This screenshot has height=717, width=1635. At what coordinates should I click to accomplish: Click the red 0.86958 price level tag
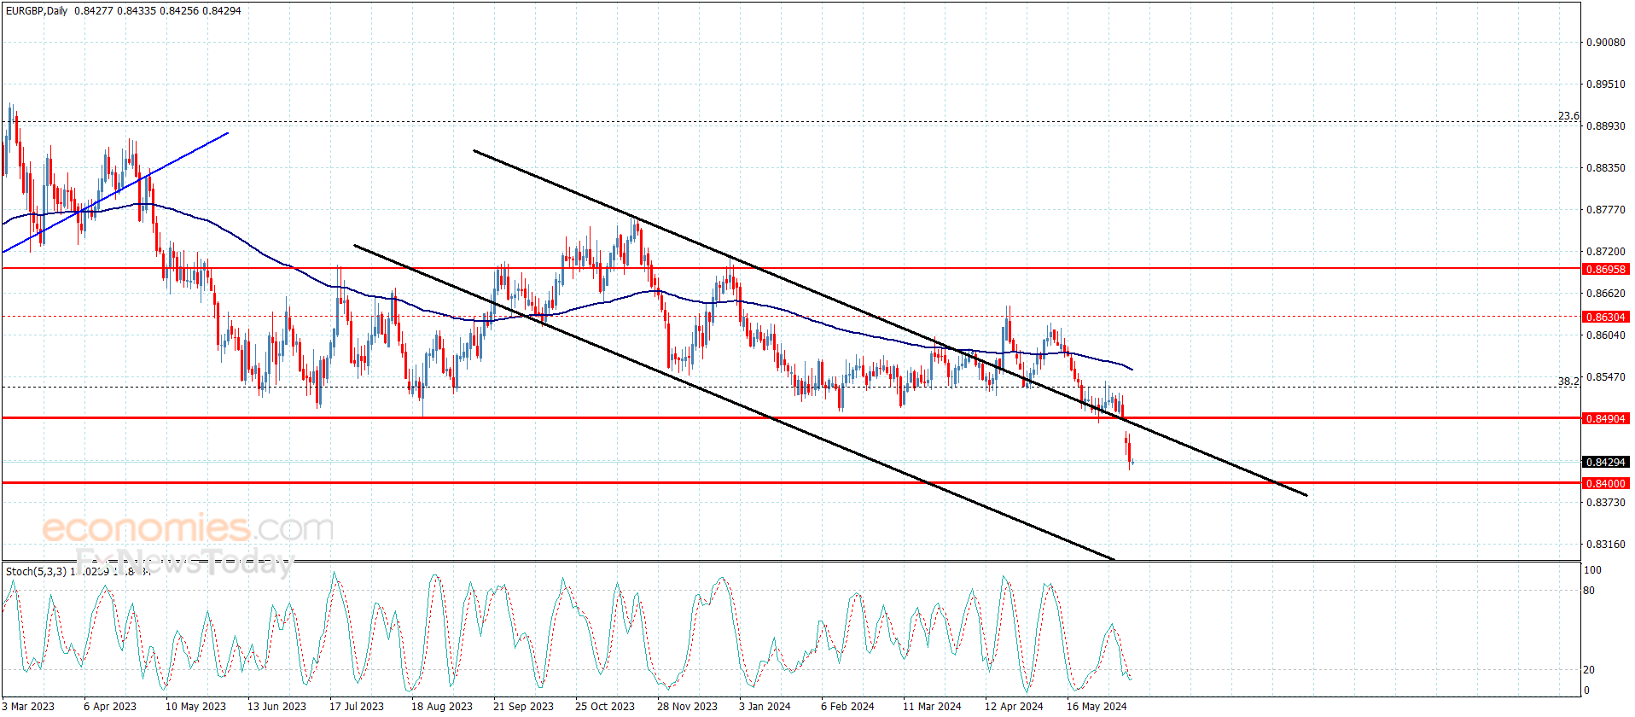1606,269
